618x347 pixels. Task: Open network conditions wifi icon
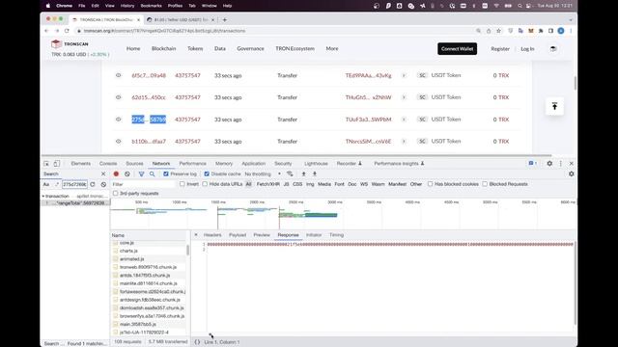(290, 173)
